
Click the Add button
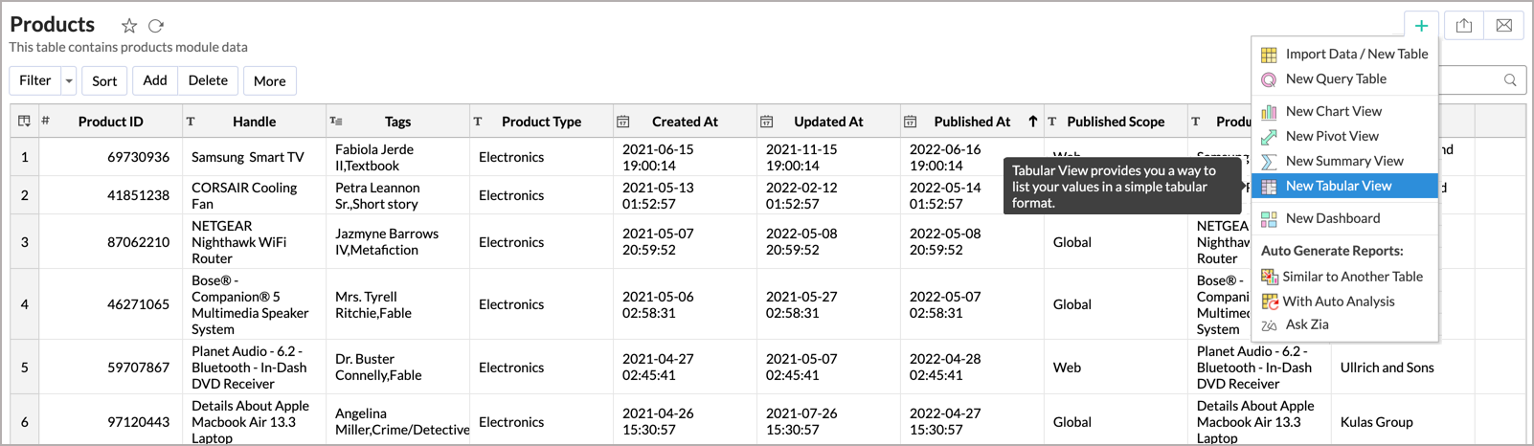pos(155,81)
